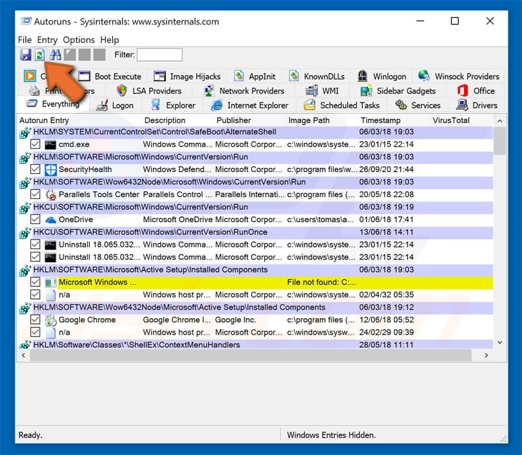Click the Parallels Tools Center icon
Image resolution: width=522 pixels, height=455 pixels.
(50, 194)
